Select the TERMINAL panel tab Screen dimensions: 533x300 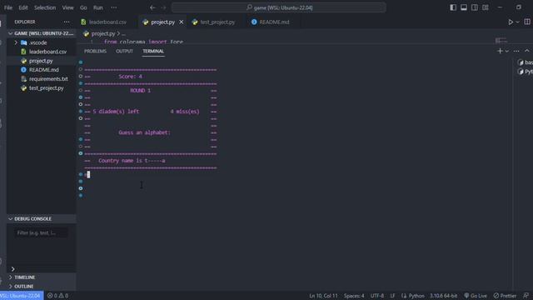tap(153, 52)
